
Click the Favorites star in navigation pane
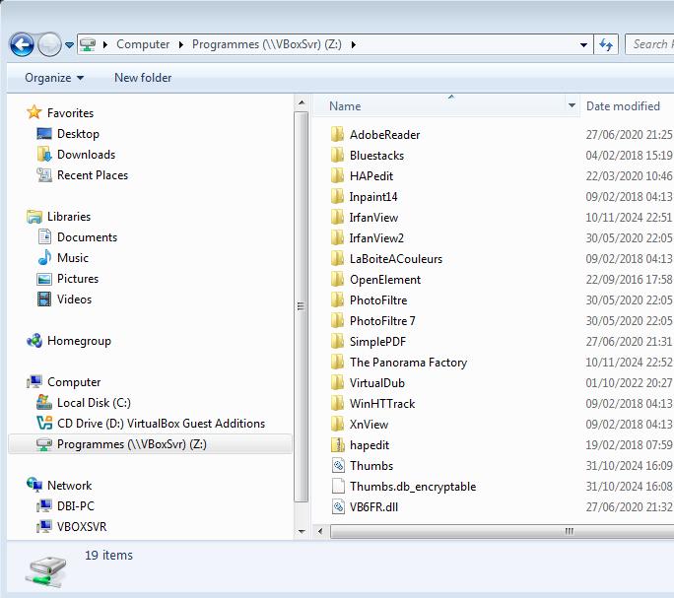35,113
